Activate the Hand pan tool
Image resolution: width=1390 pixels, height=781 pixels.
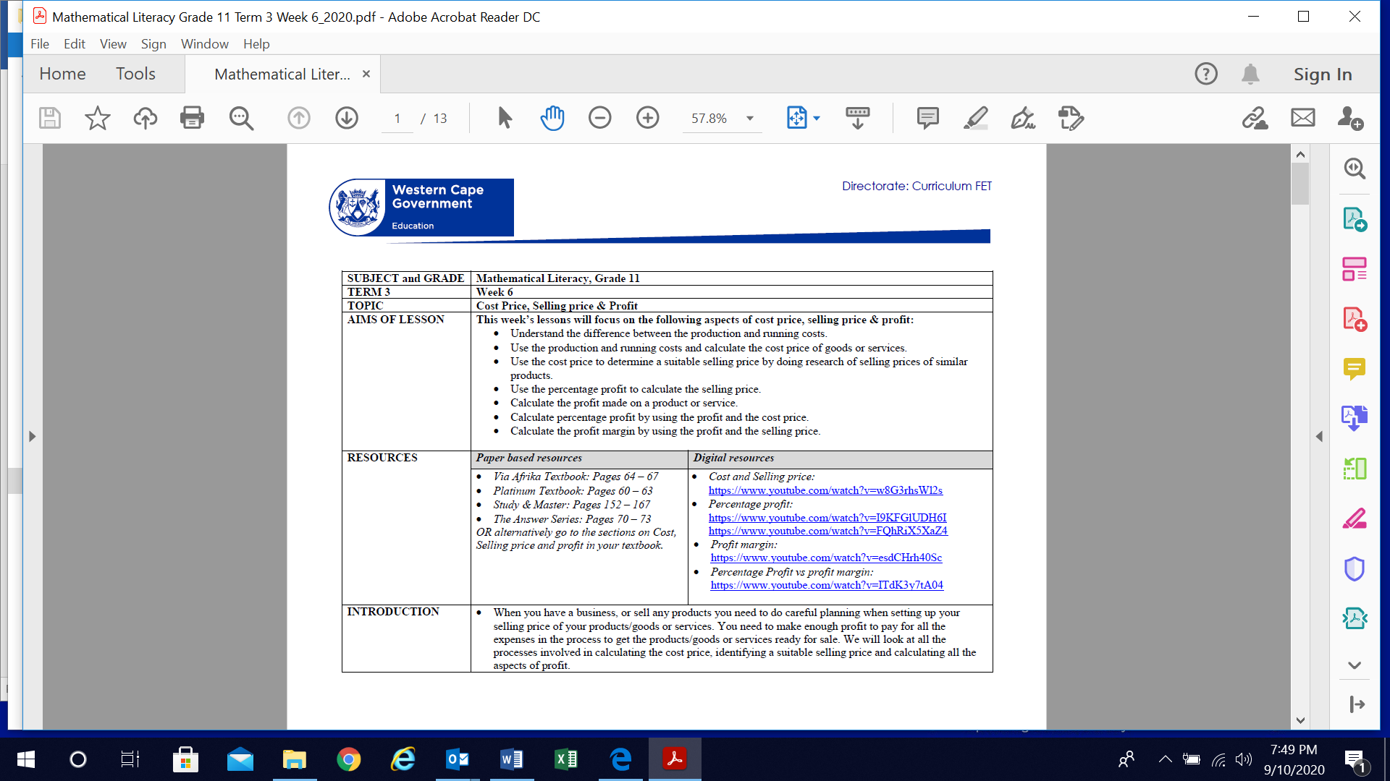pyautogui.click(x=552, y=118)
